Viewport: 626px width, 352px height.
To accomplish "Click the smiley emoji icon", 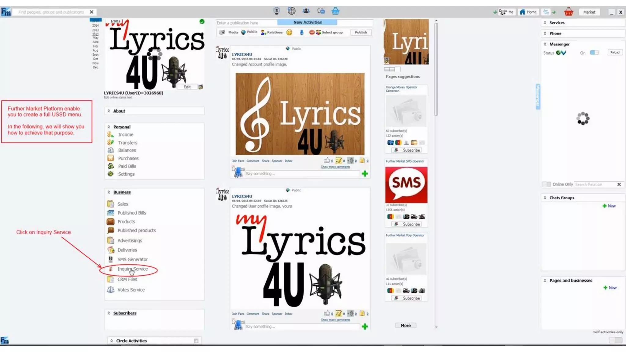I will pyautogui.click(x=289, y=32).
